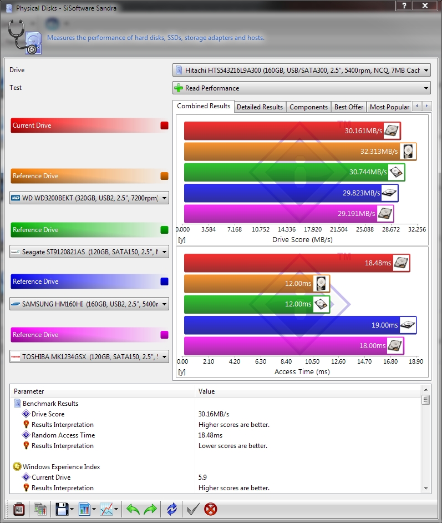
Task: Click the orange Reference Drive color bar
Action: coord(90,176)
